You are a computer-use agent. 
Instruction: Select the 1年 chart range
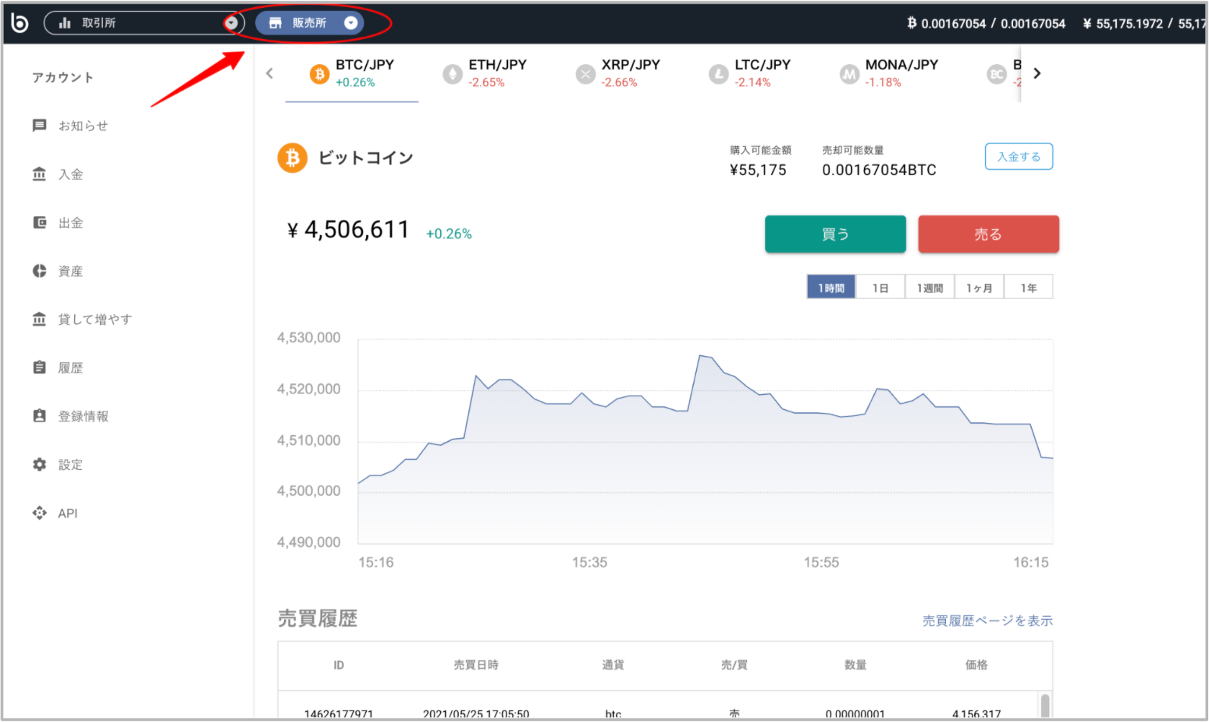pos(1028,287)
